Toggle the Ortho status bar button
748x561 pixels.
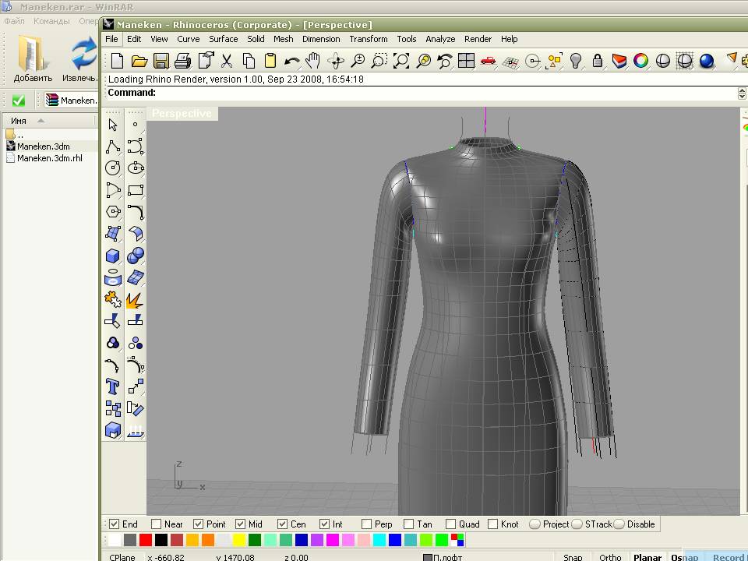tap(610, 556)
